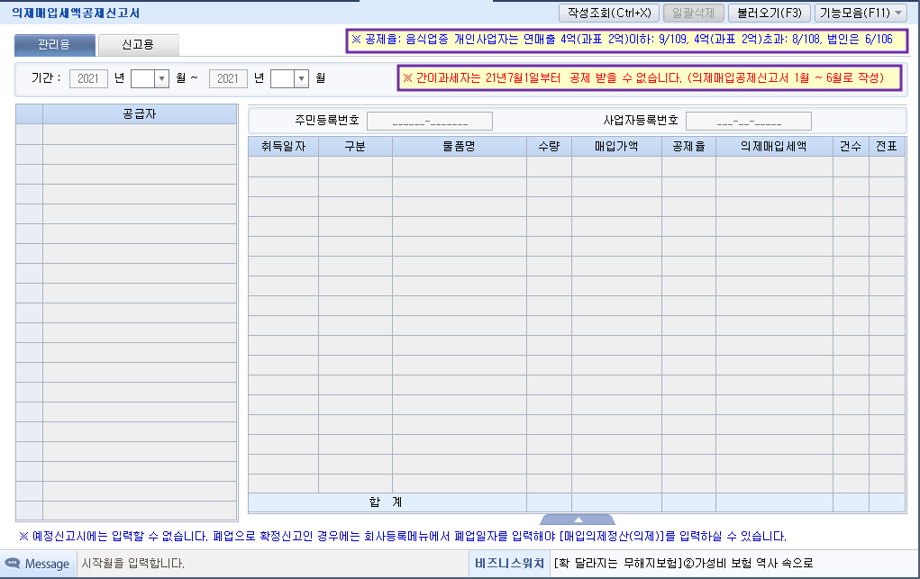Click the 수량 column header
Viewport: 920px width, 579px height.
[549, 147]
